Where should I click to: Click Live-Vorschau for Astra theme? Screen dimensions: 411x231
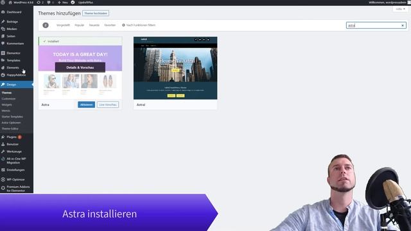(108, 105)
